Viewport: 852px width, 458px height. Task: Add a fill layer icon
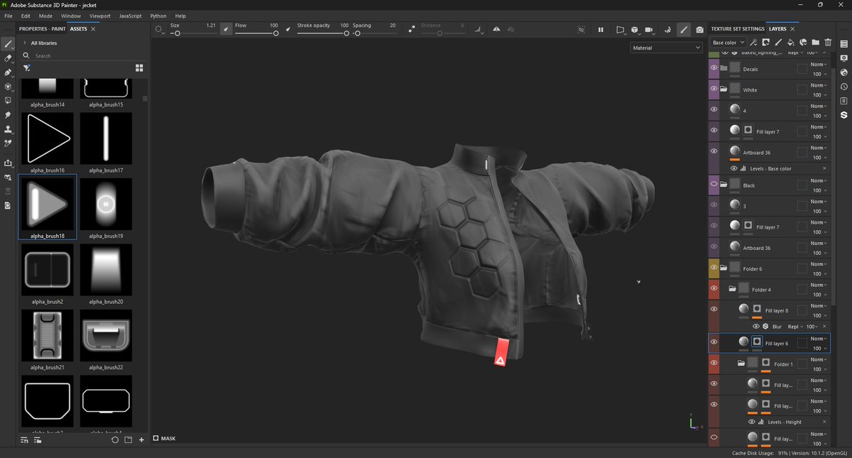point(791,43)
